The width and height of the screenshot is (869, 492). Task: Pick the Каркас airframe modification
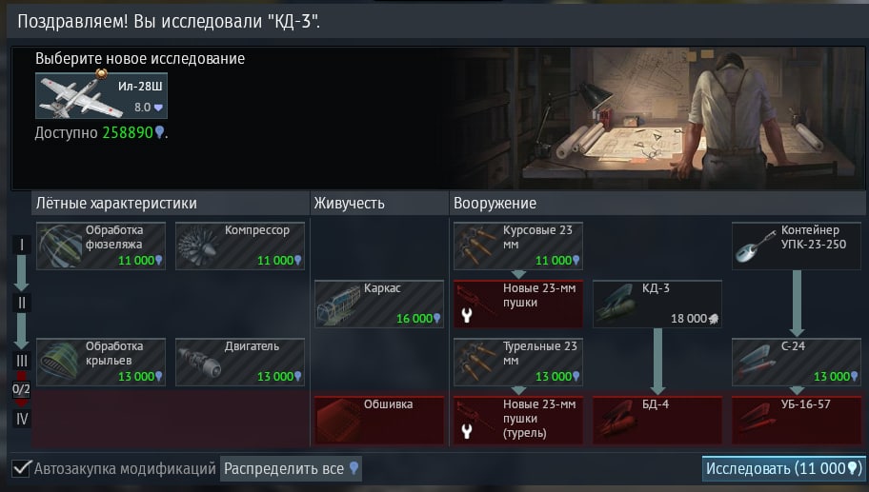tap(379, 304)
